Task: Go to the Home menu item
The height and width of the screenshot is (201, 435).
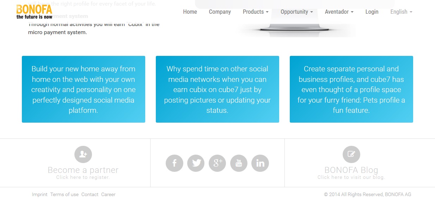Action: [190, 12]
